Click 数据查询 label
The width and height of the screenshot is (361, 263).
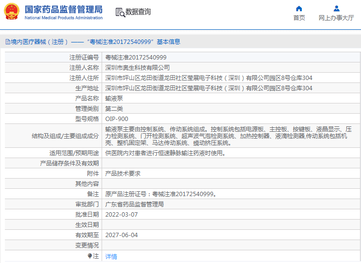coord(138,12)
